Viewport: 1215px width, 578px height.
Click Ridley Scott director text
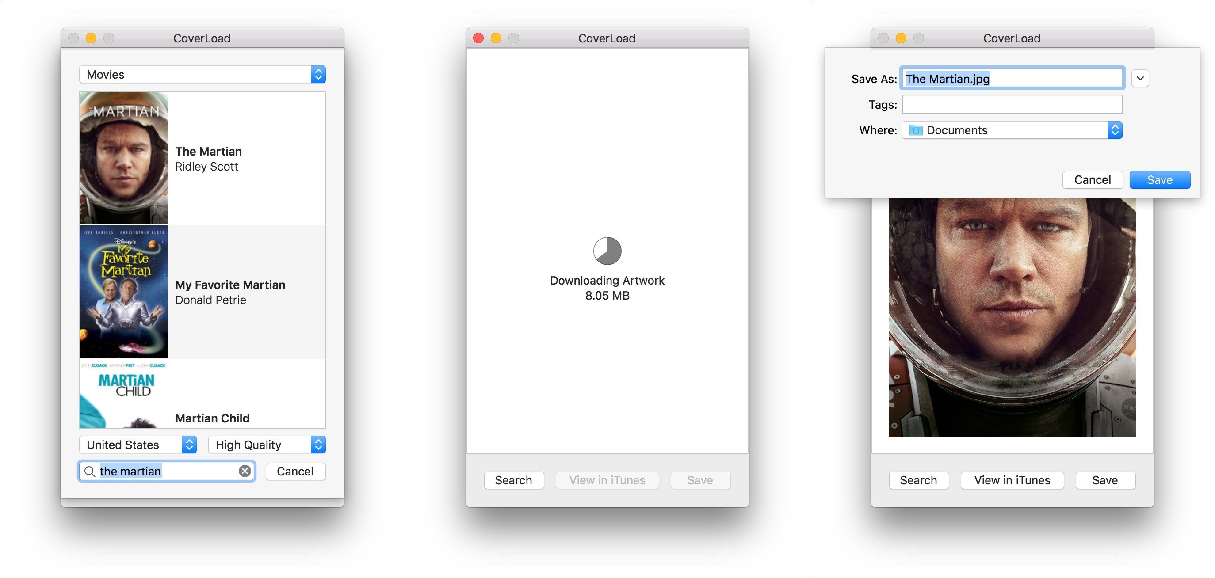(x=206, y=167)
